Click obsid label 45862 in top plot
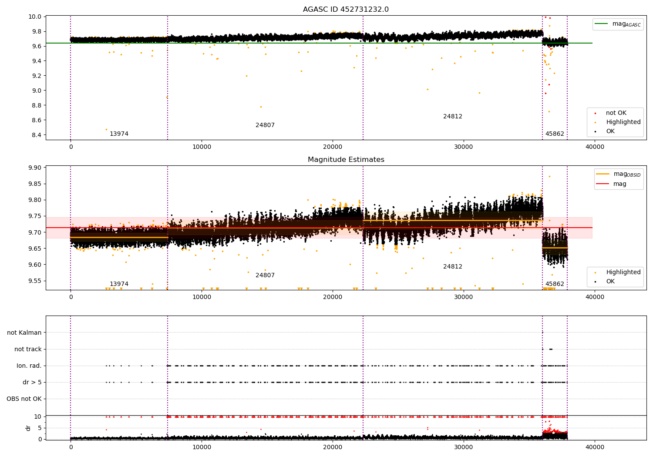Image resolution: width=653 pixels, height=457 pixels. [x=555, y=134]
